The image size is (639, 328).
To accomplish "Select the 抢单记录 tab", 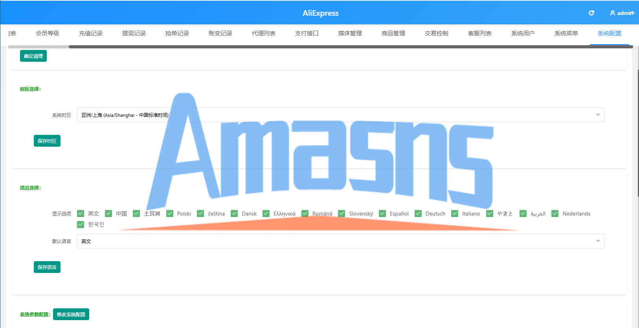I will (177, 33).
